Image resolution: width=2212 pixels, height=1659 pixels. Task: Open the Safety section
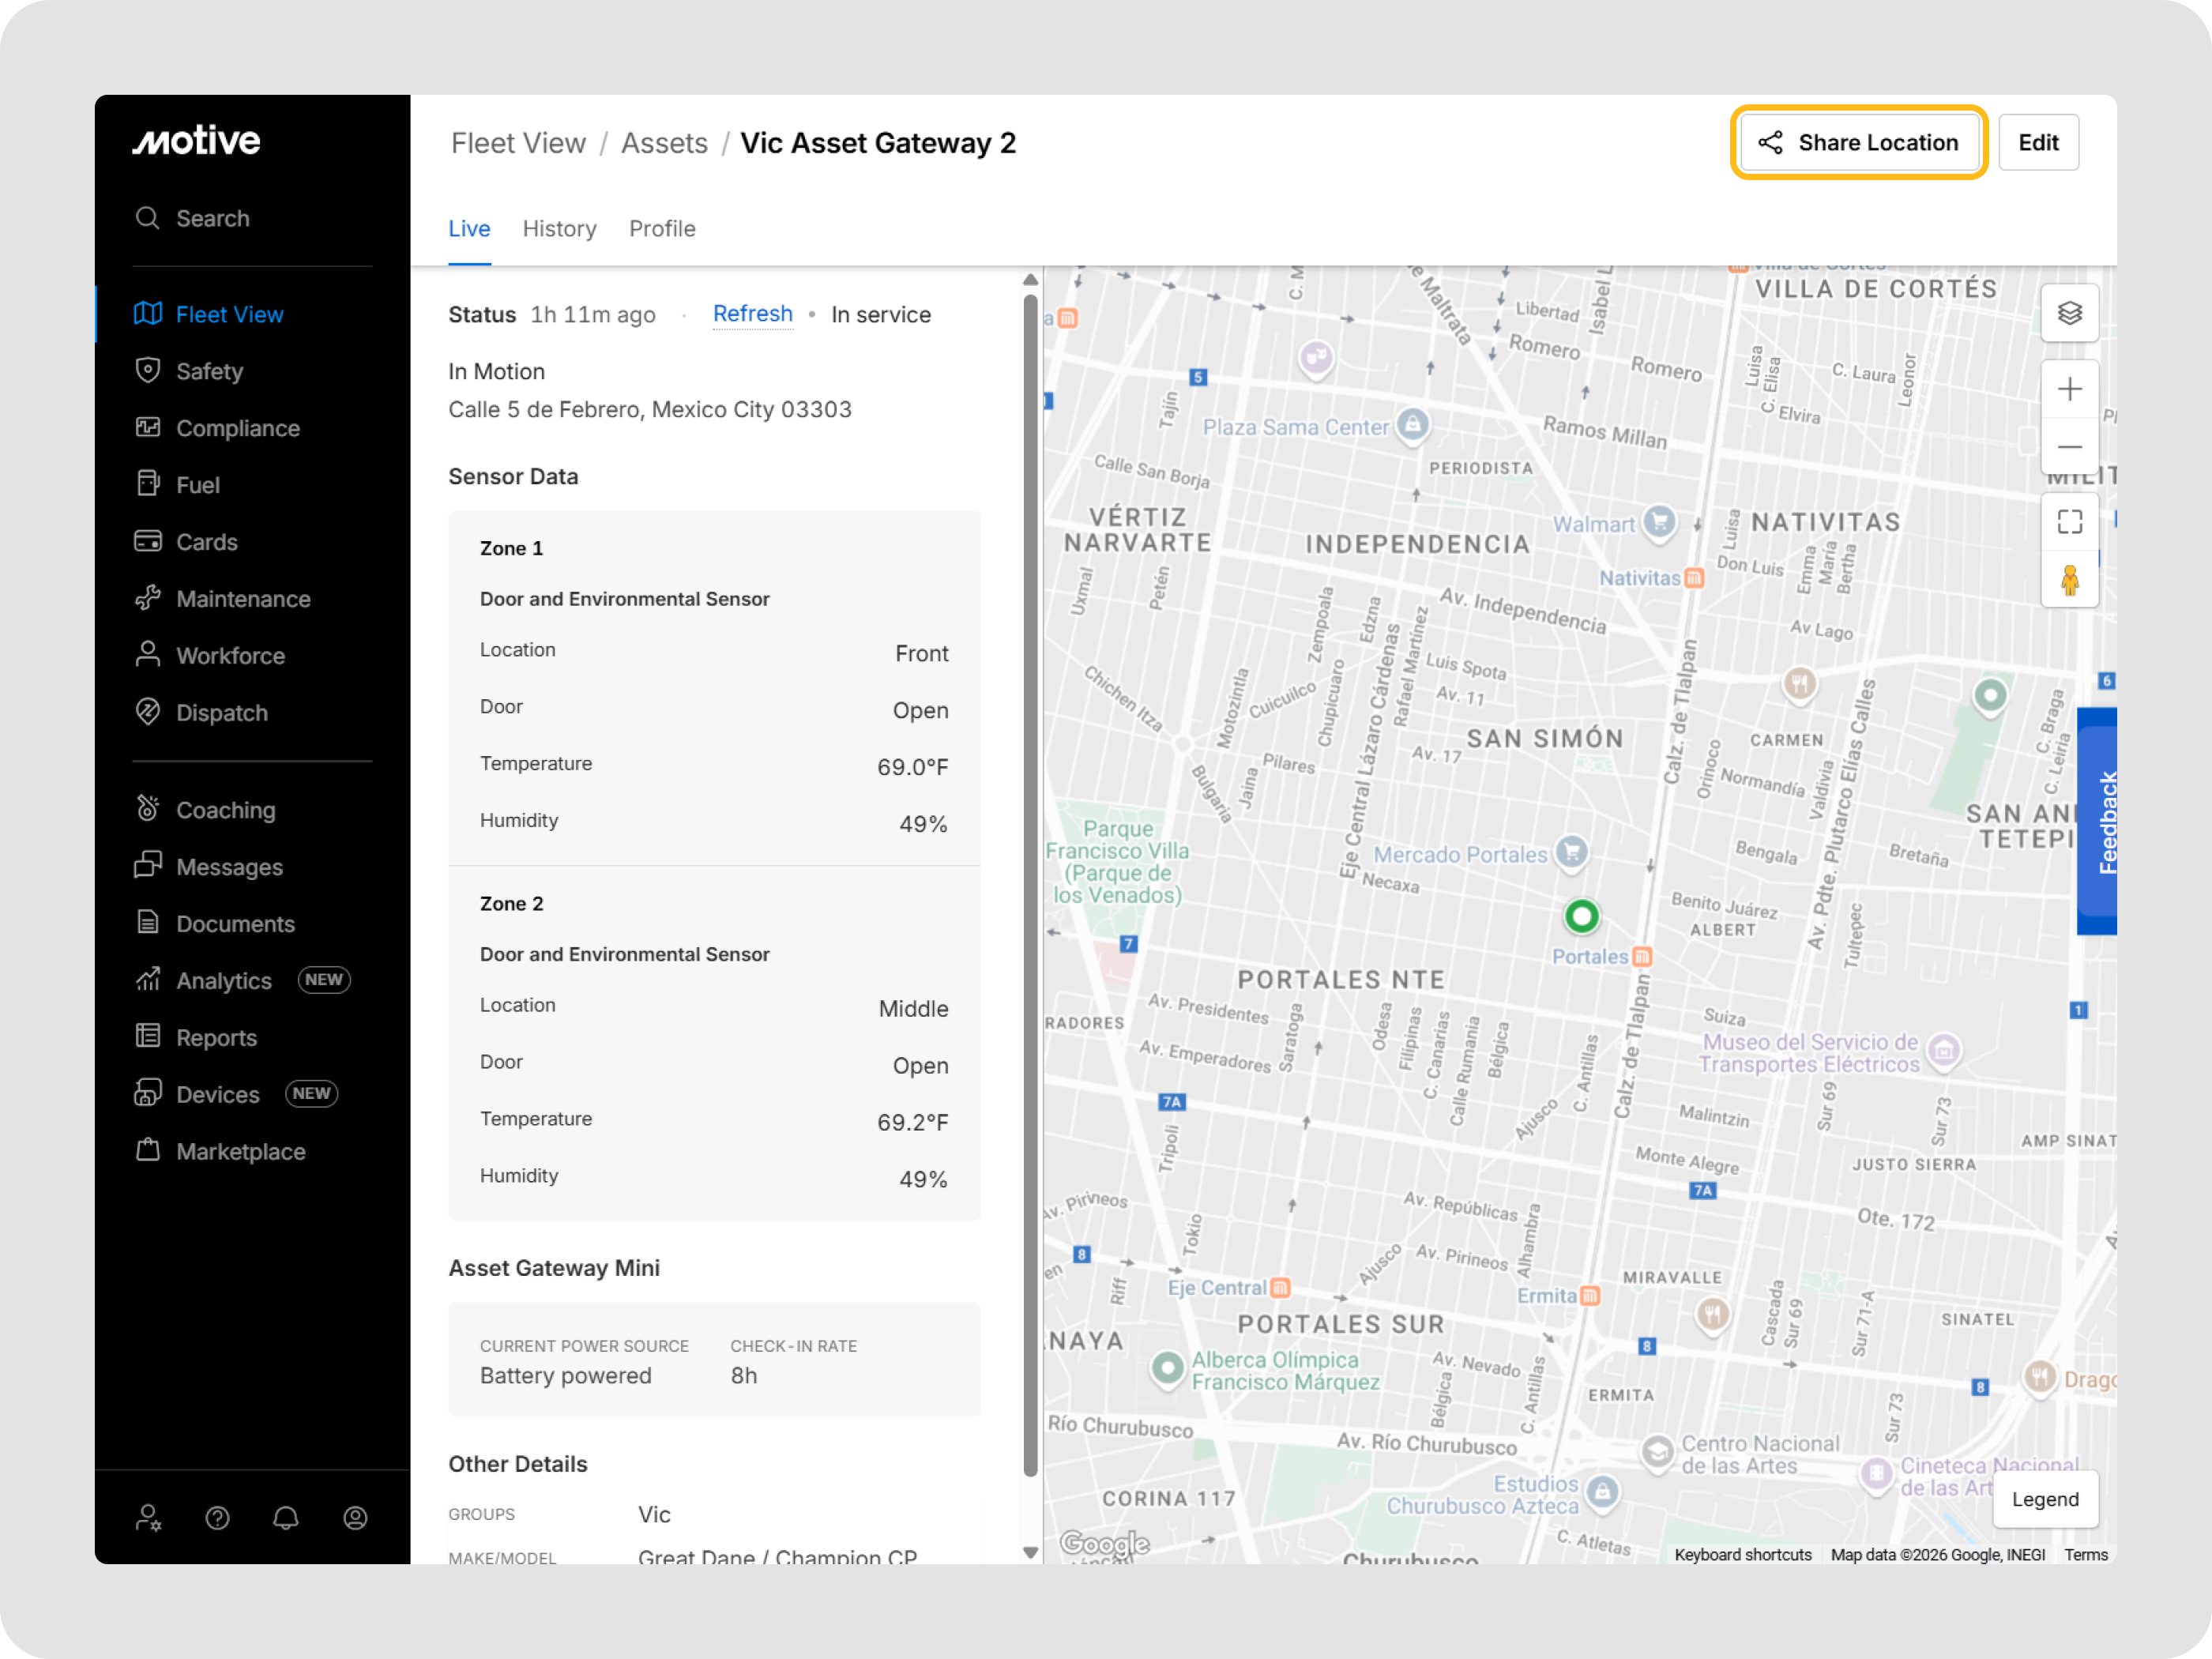(x=209, y=371)
